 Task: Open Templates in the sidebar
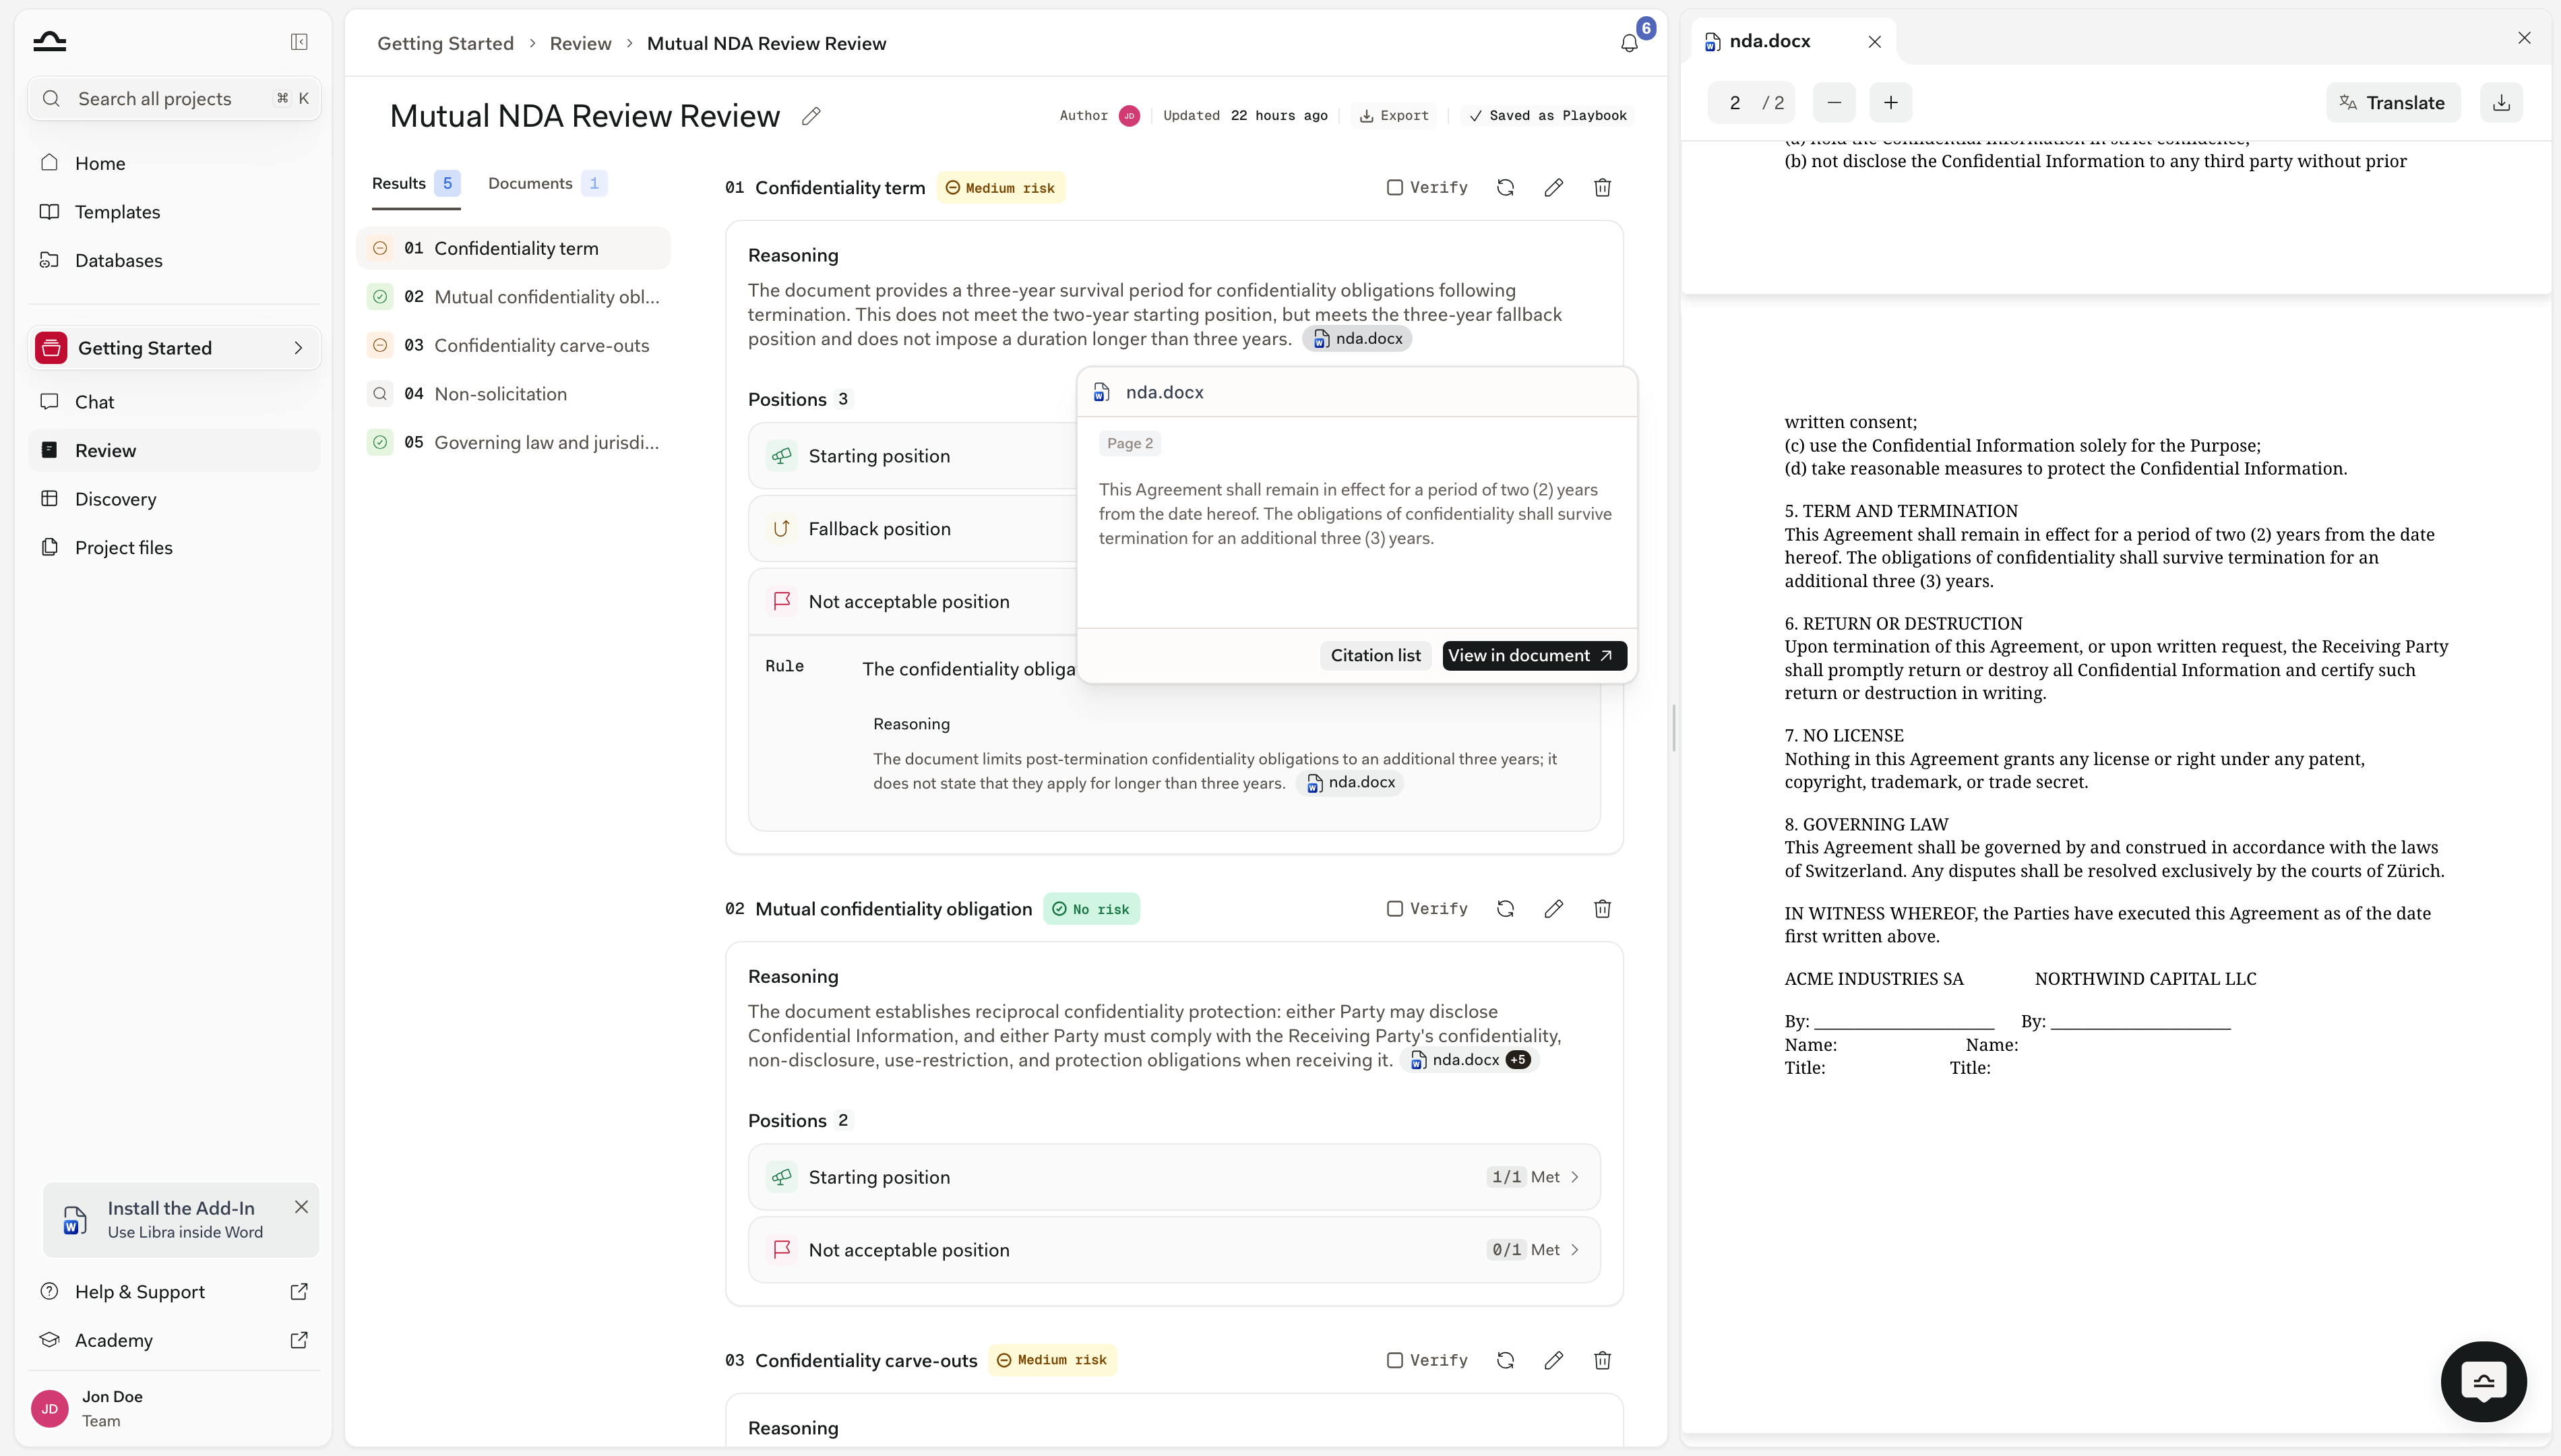174,212
